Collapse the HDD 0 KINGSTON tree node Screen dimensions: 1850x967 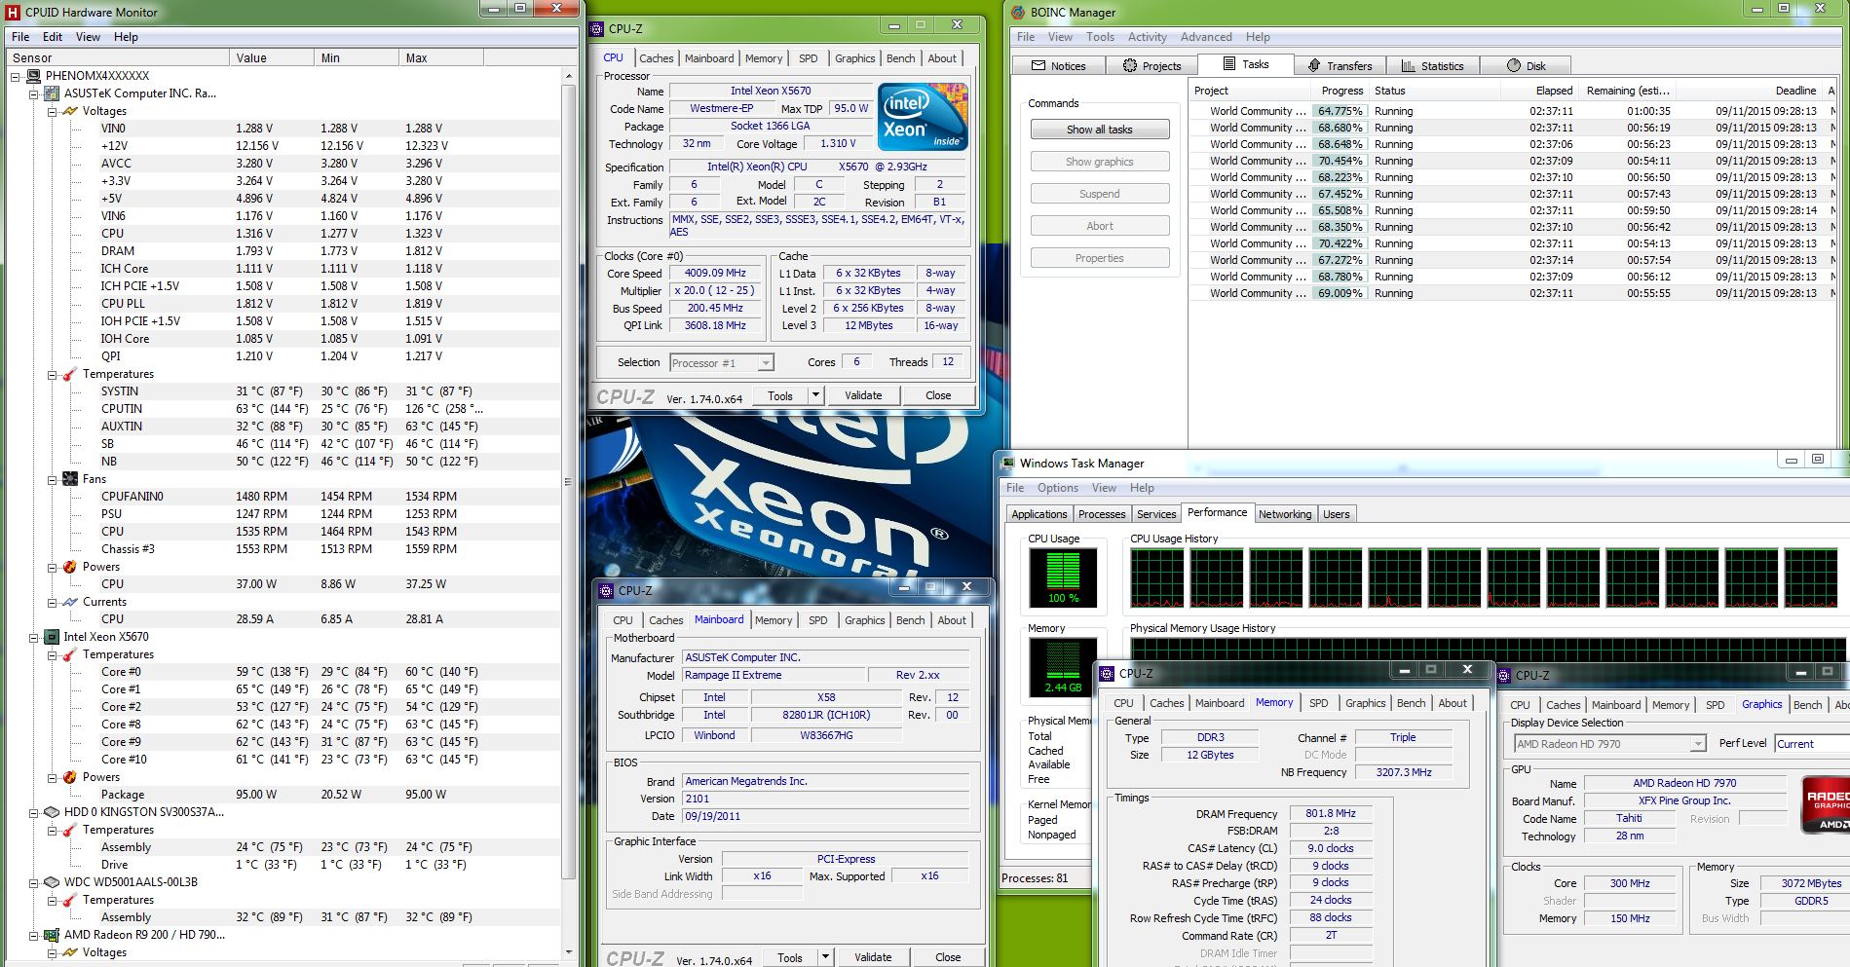[34, 812]
